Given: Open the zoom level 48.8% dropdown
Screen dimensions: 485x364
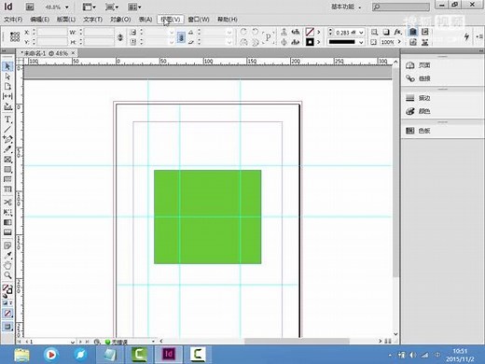Looking at the screenshot, I should 66,7.
